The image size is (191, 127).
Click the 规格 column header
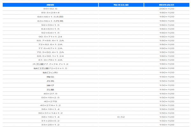(x=50, y=5)
